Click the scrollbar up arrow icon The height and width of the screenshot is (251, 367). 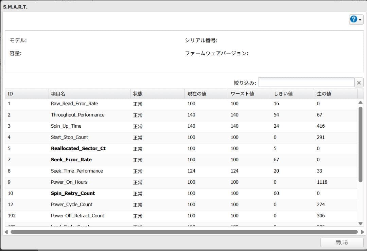[x=361, y=102]
